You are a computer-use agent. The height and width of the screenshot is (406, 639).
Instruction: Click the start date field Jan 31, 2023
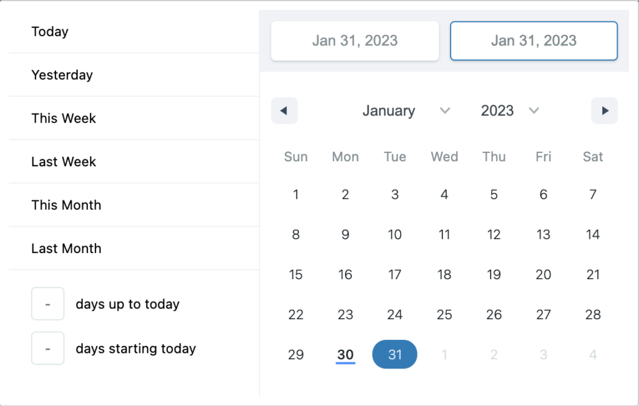tap(355, 41)
